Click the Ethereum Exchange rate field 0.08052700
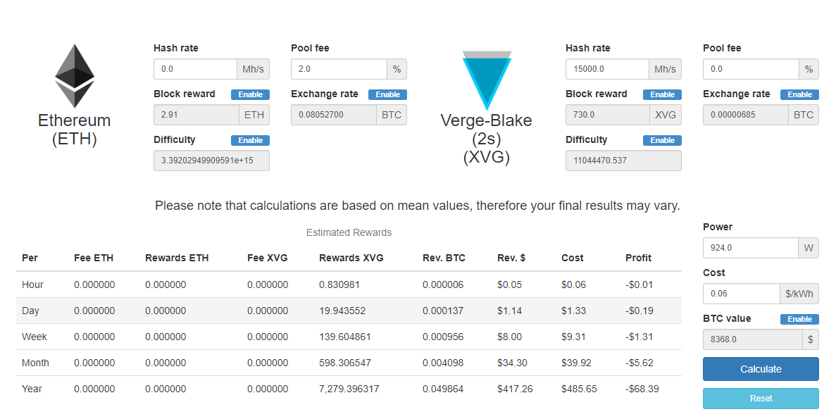836x419 pixels. (334, 115)
